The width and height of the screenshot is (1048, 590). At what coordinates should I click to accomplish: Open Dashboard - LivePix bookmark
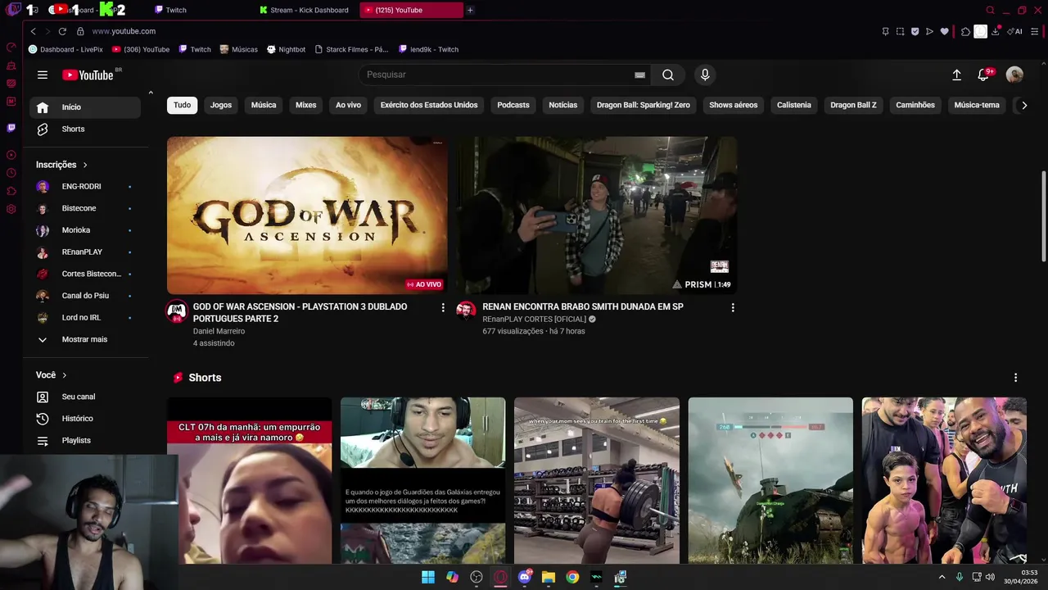(65, 49)
